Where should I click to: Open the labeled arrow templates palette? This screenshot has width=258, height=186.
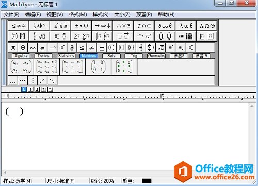click(x=144, y=36)
